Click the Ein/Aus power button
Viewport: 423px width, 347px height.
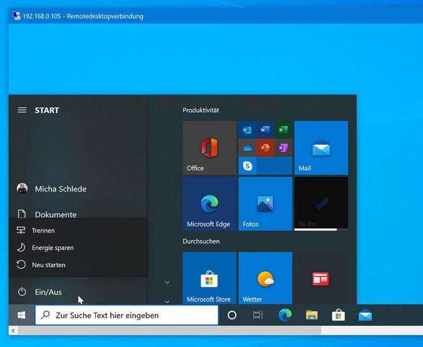click(x=78, y=292)
